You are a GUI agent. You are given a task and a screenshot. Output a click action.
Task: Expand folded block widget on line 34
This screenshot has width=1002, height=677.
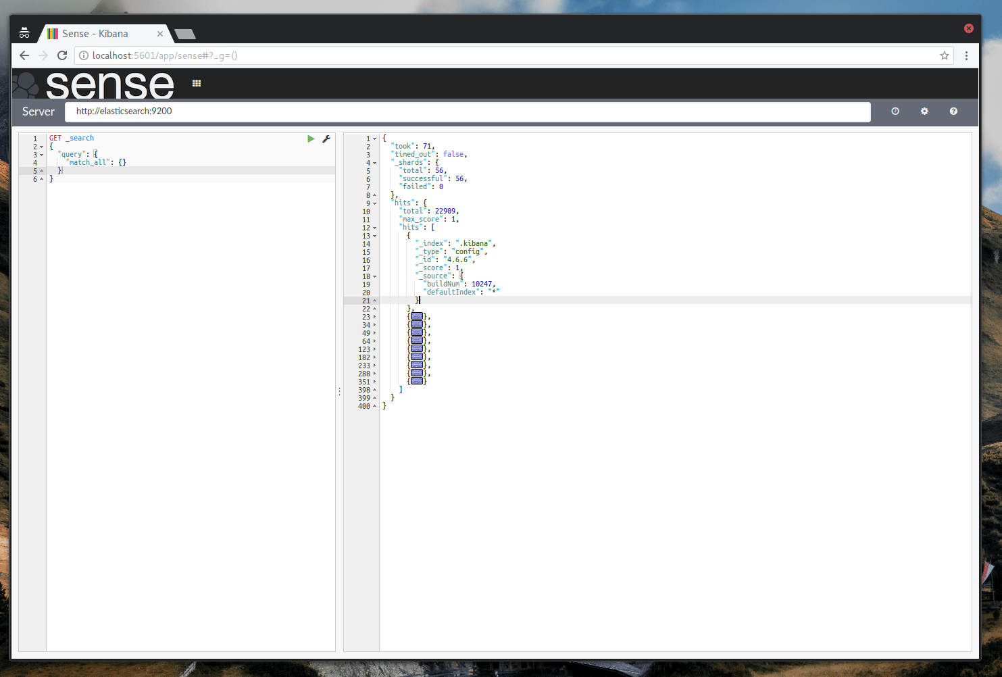[417, 324]
